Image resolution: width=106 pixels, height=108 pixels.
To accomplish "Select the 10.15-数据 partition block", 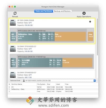I will point(35,63).
